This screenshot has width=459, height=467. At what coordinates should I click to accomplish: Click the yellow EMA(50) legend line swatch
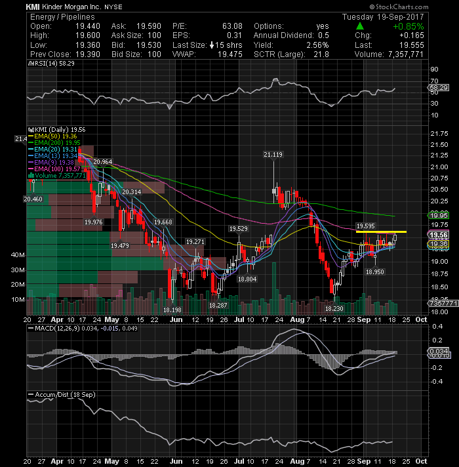click(x=31, y=136)
